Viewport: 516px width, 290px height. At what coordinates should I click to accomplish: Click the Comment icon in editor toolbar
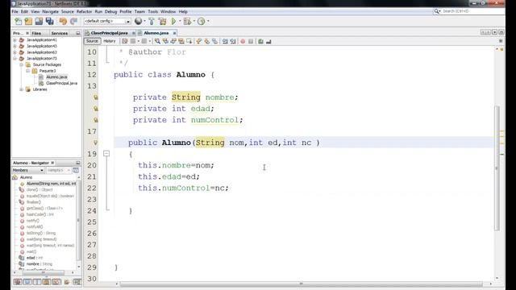[x=260, y=41]
